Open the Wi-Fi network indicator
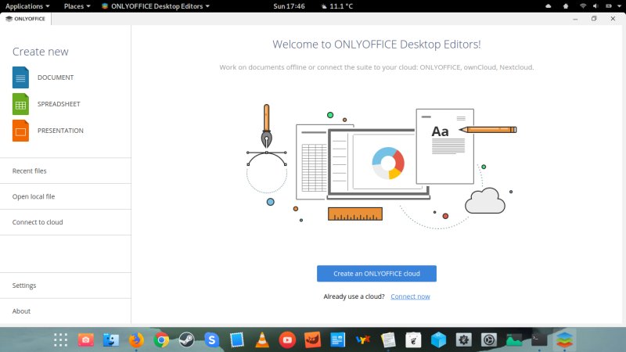Image resolution: width=626 pixels, height=352 pixels. (583, 6)
